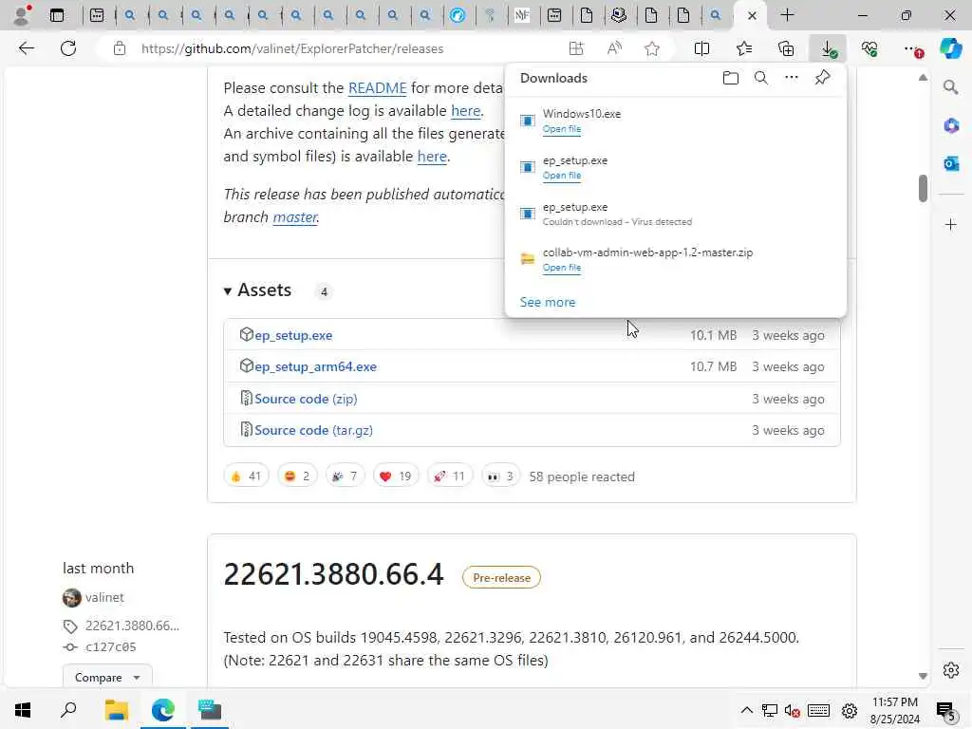Open the browser profile icon
This screenshot has width=972, height=729.
[x=22, y=15]
